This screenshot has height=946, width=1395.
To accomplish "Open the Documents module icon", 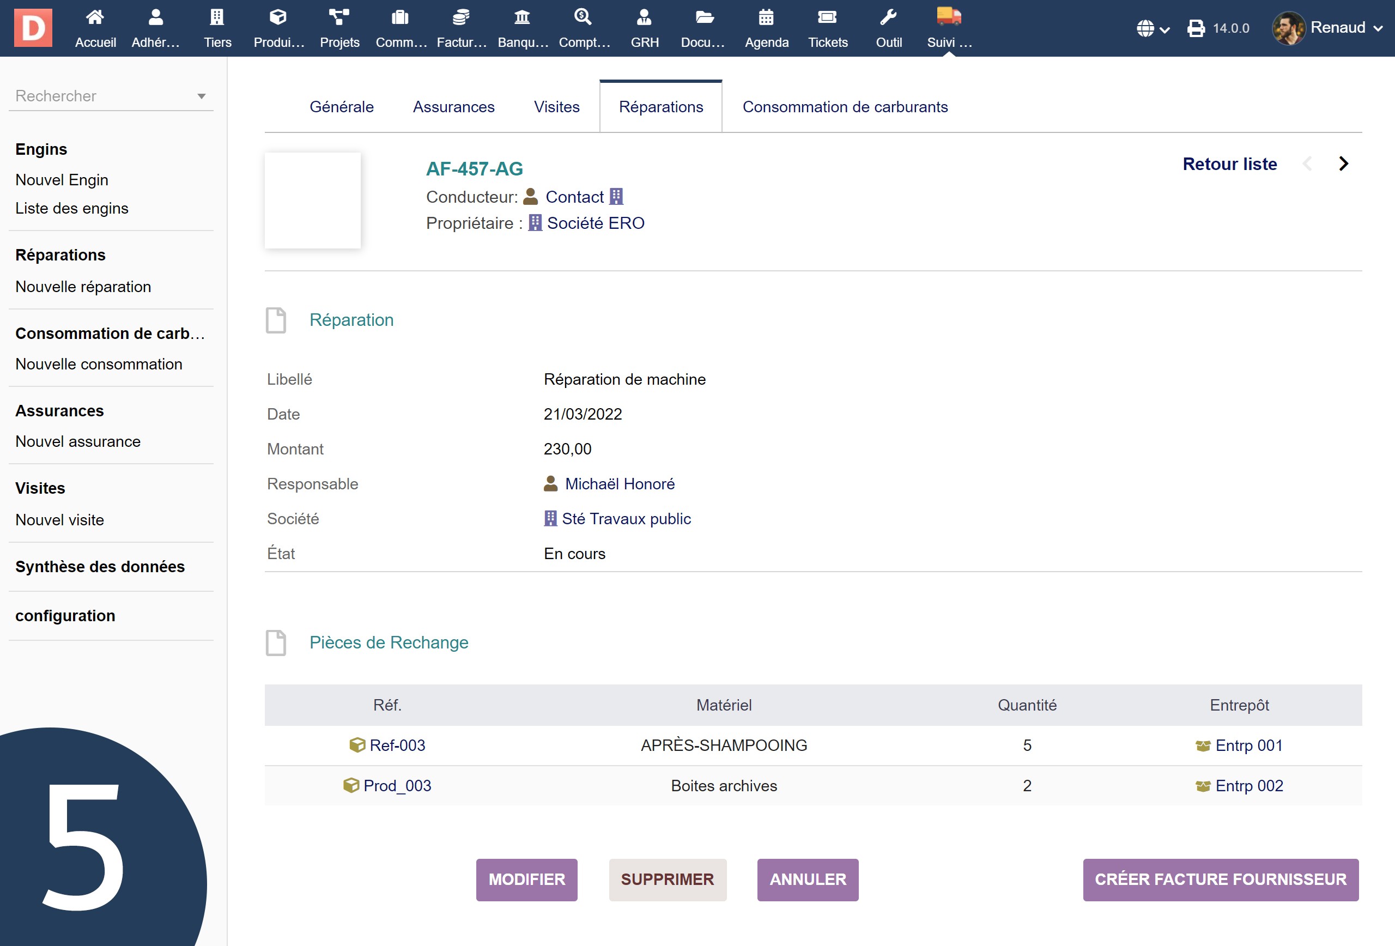I will click(x=705, y=17).
